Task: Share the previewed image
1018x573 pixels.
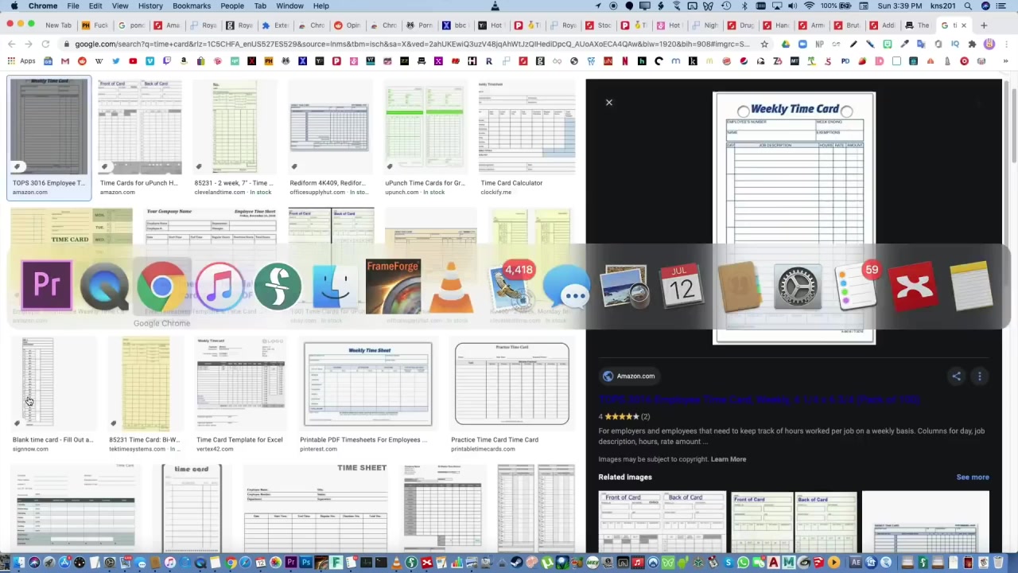Action: click(x=957, y=376)
